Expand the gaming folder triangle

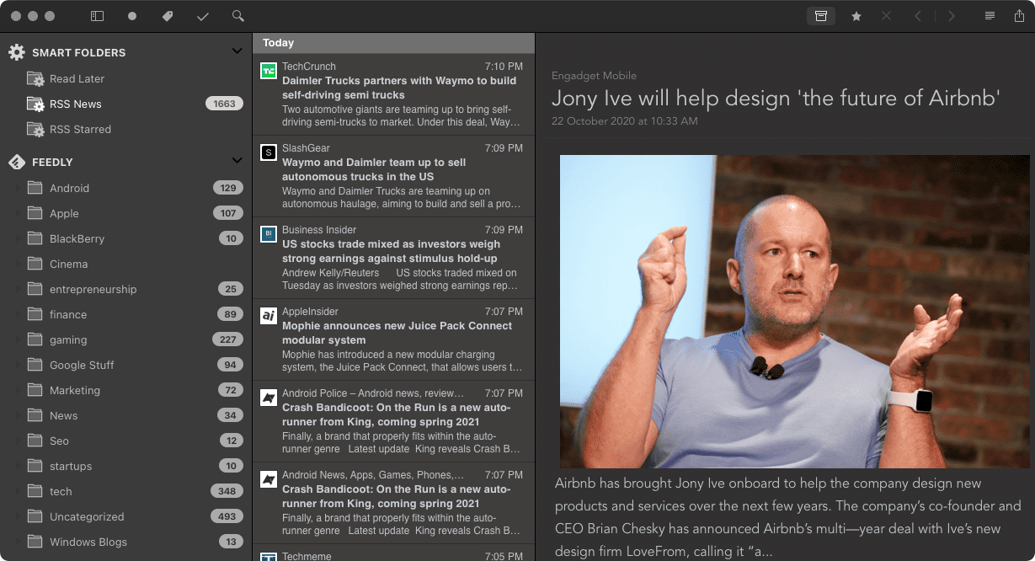[17, 340]
